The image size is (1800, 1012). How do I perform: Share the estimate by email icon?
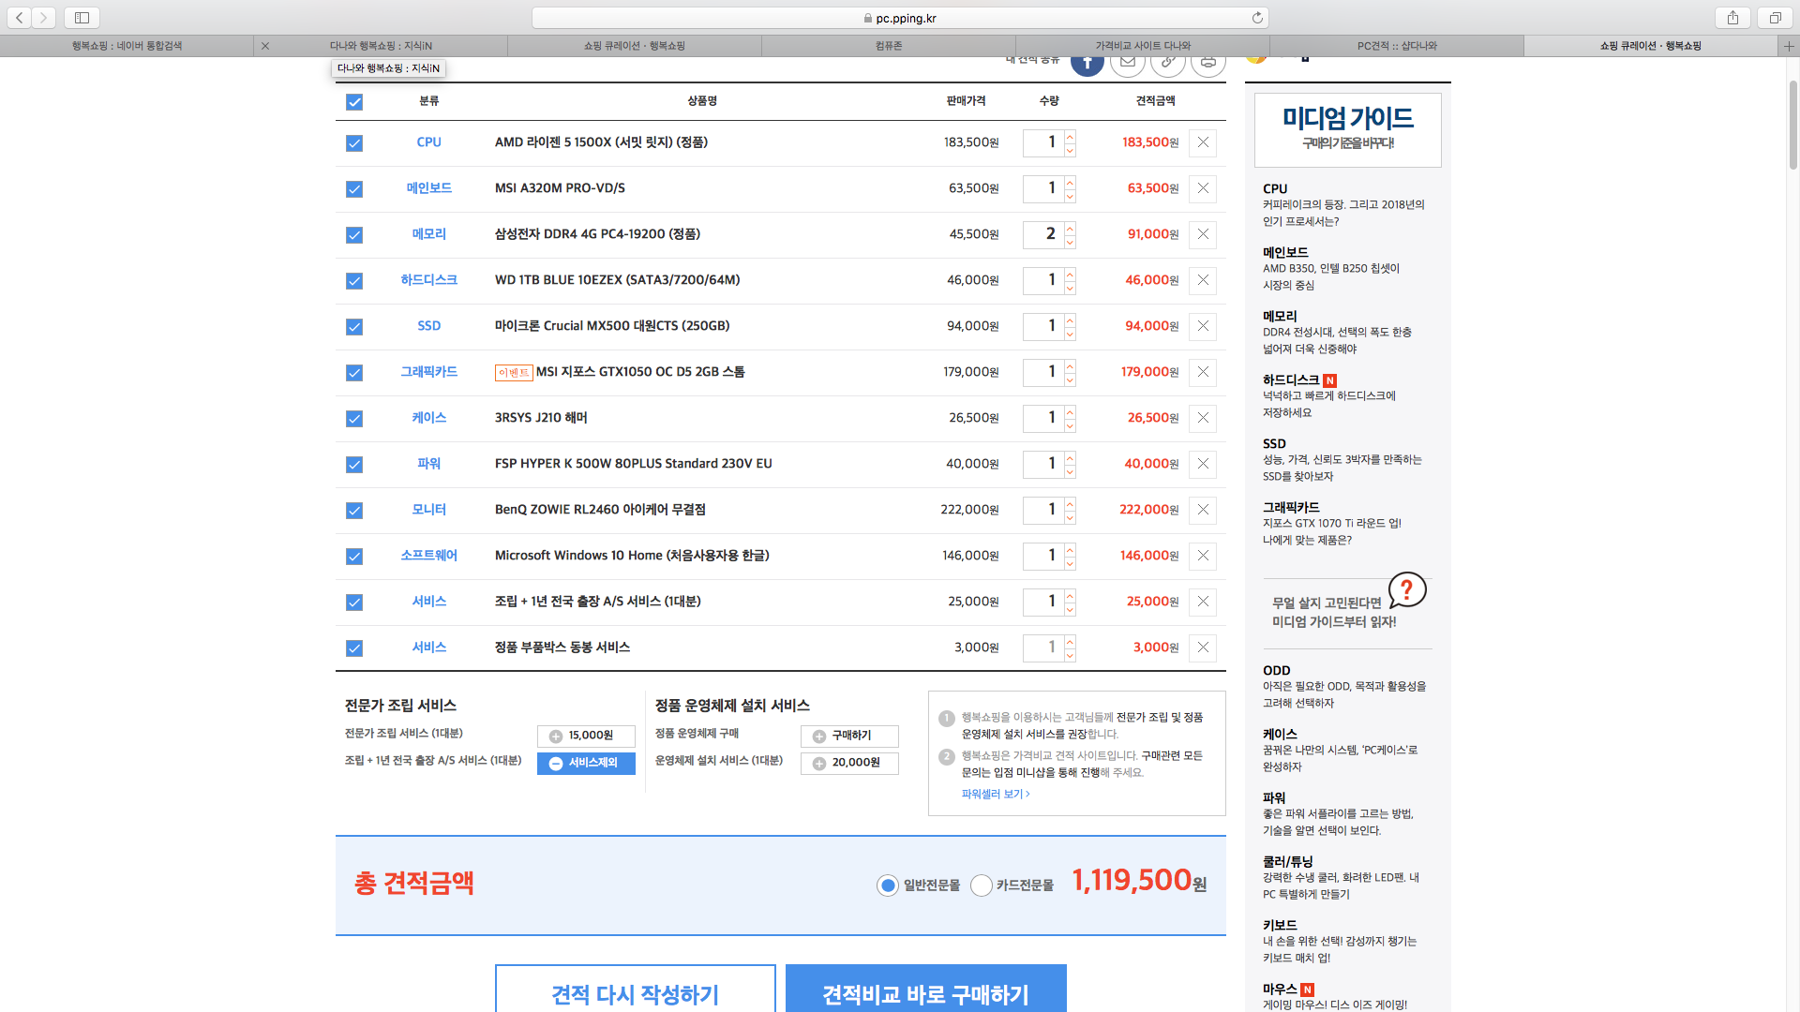tap(1128, 62)
